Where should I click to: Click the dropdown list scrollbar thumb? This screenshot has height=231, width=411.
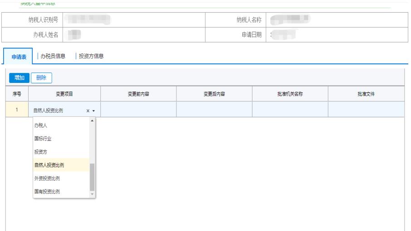pyautogui.click(x=93, y=177)
